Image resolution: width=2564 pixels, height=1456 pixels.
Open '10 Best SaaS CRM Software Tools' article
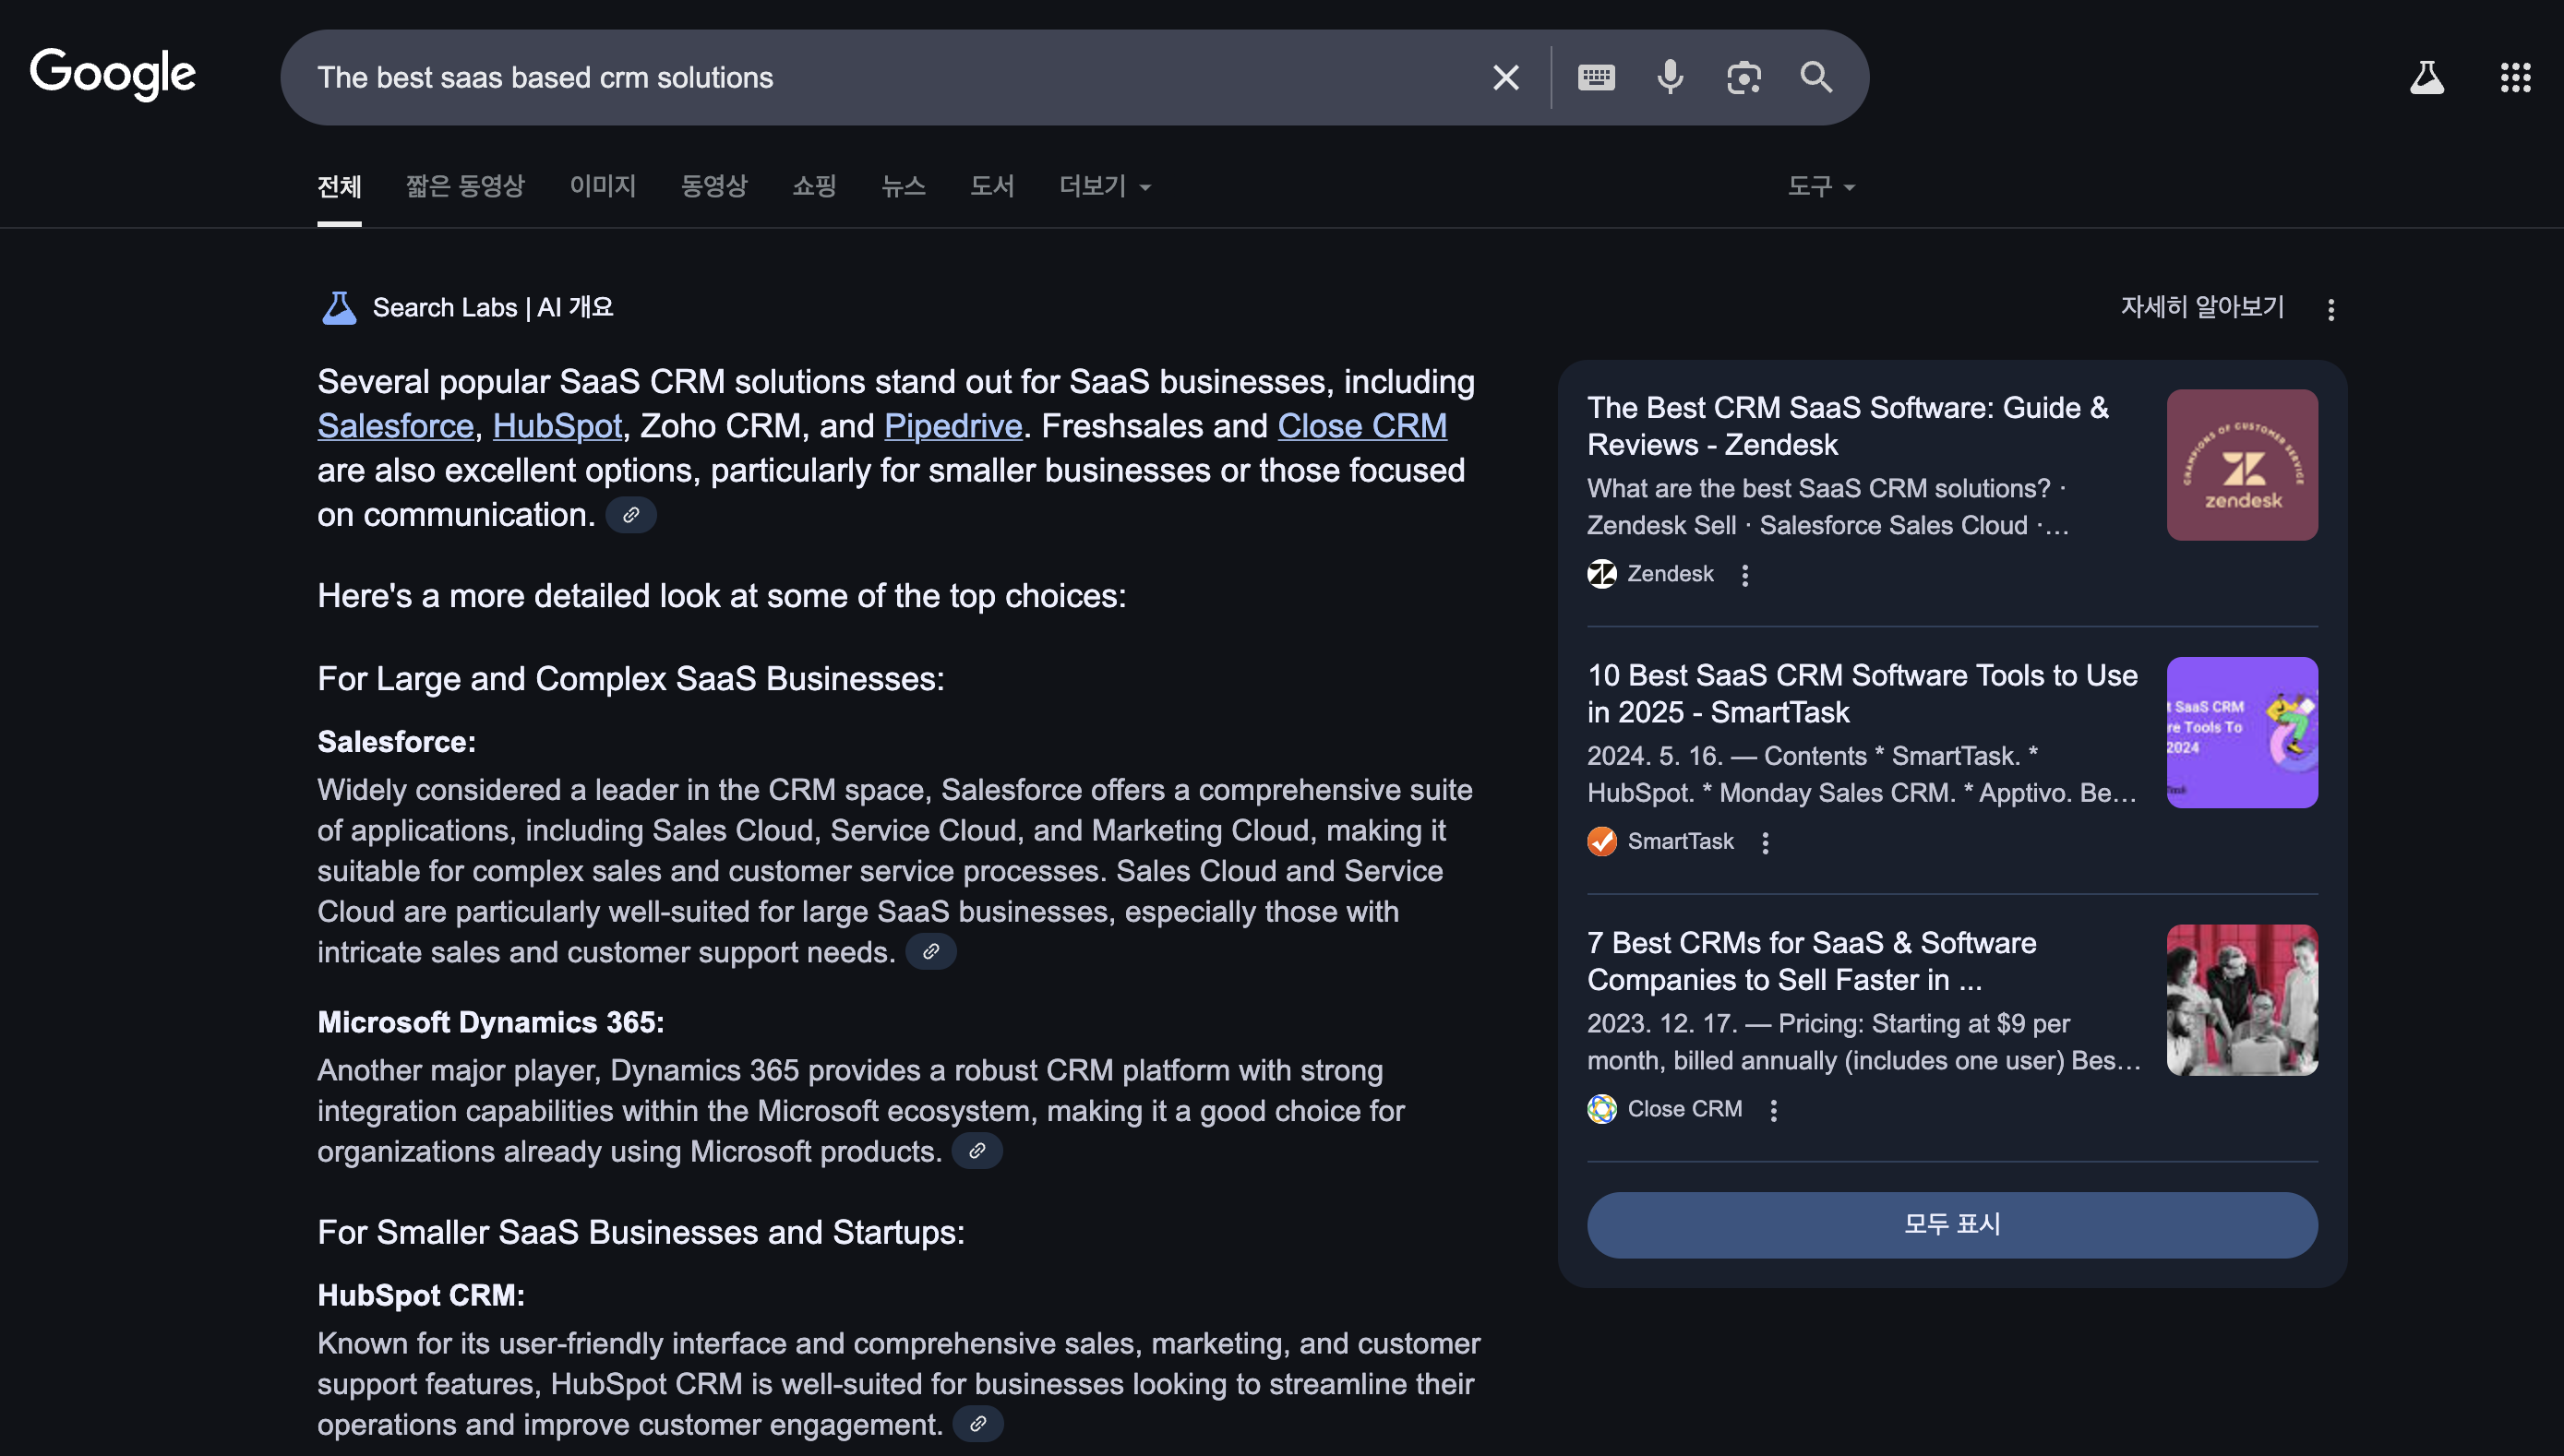coord(1862,694)
